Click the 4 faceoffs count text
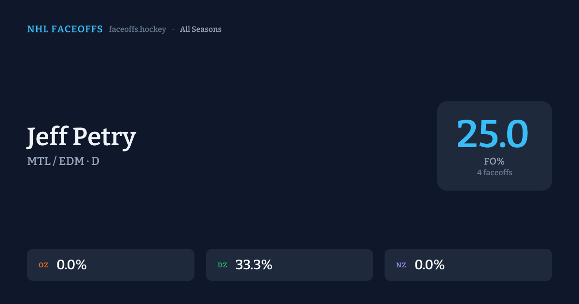This screenshot has width=579, height=304. [495, 172]
